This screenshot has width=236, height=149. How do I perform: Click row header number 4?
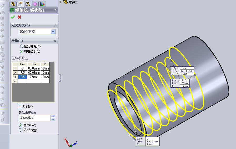[15, 81]
